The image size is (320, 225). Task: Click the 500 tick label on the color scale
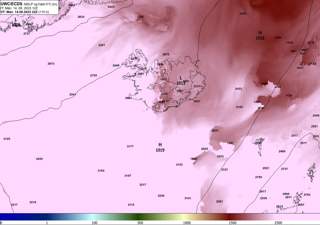tap(140, 223)
